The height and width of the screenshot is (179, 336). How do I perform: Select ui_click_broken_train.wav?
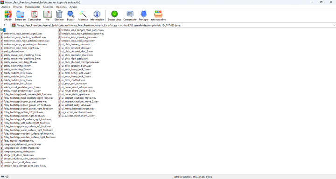click(74, 44)
